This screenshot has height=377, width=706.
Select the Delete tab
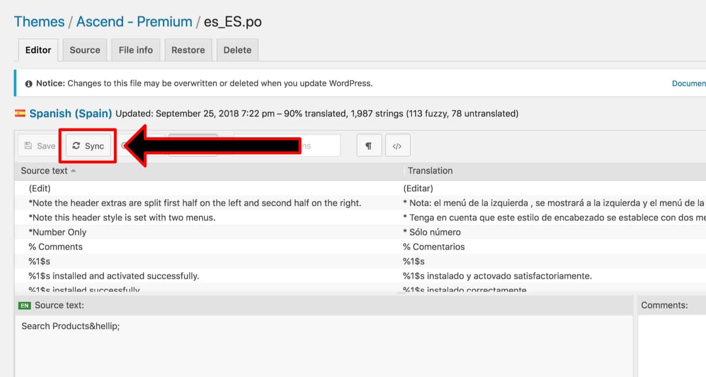237,50
